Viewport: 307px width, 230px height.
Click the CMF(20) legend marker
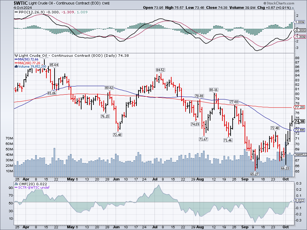click(16, 185)
